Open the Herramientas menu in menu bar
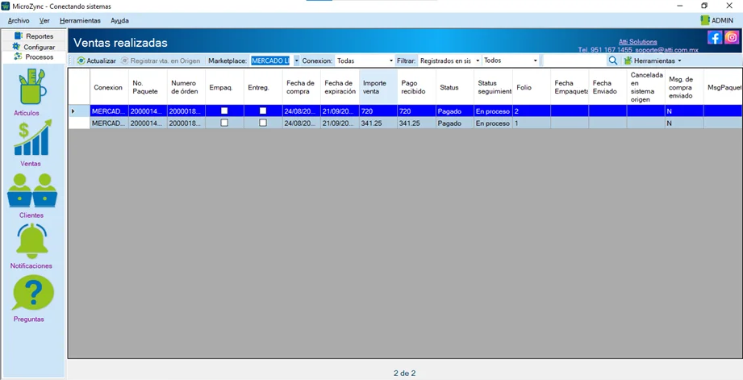743x380 pixels. [x=80, y=21]
